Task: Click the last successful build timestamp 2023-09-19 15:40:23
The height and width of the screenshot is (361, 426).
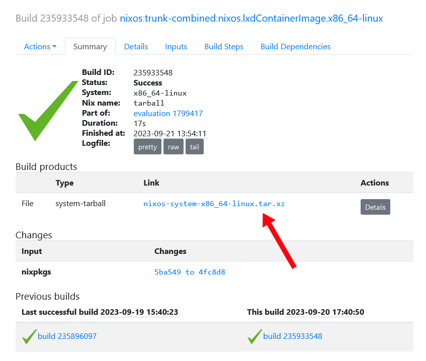Action: pos(139,312)
